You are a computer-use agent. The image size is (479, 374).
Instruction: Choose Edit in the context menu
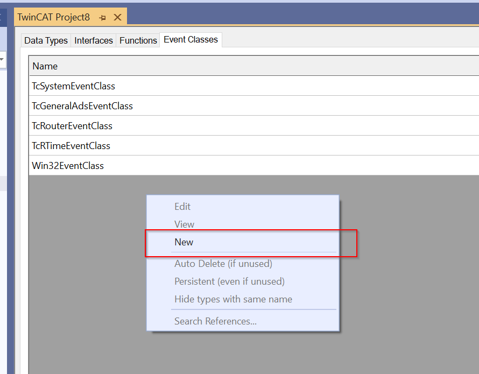pyautogui.click(x=243, y=206)
